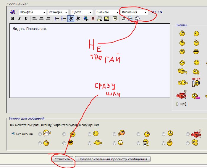207x168 pixels.
Task: Center-align the message text
Action: [x=41, y=19]
